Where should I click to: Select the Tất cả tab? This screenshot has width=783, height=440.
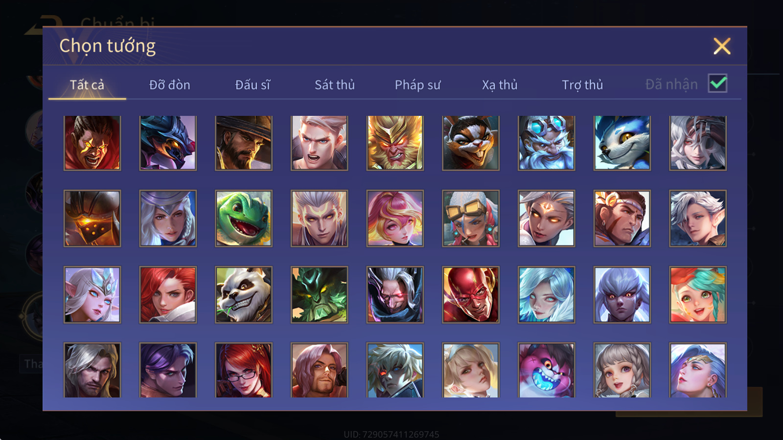[87, 85]
